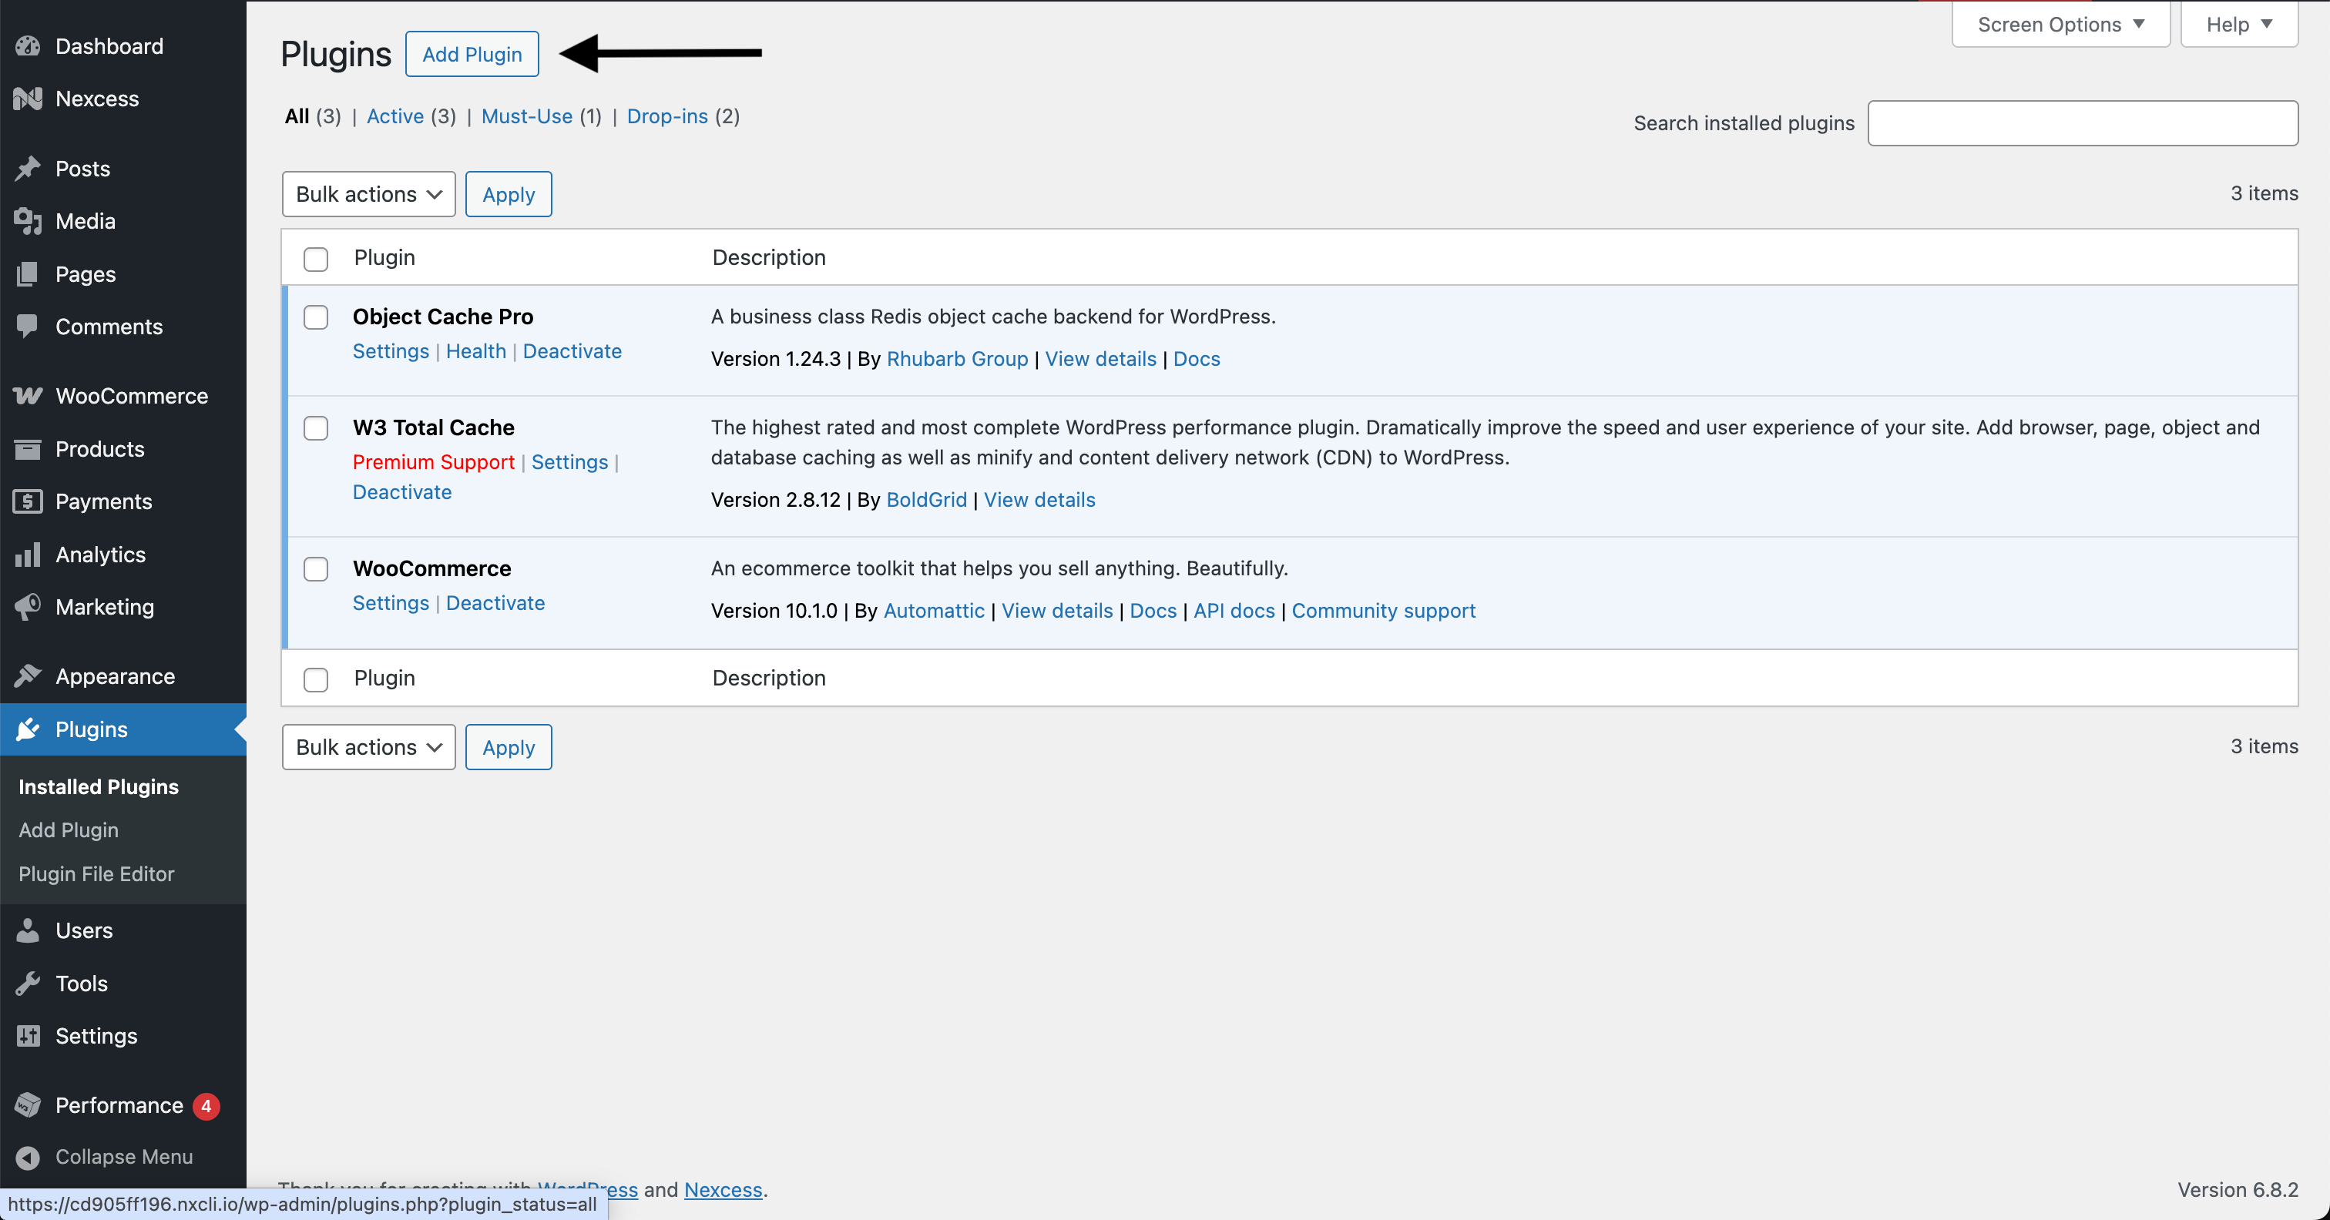Click the Pages icon in sidebar
Image resolution: width=2330 pixels, height=1220 pixels.
pos(28,274)
